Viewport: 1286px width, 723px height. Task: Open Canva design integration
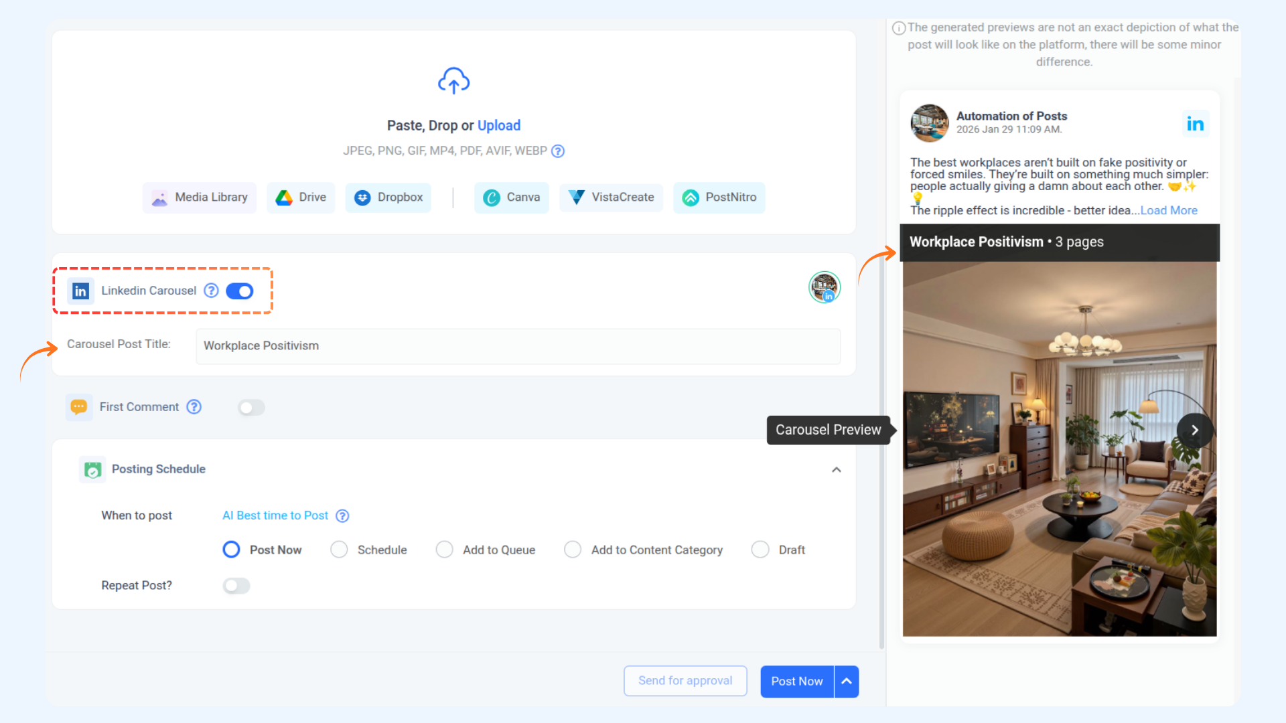point(512,197)
